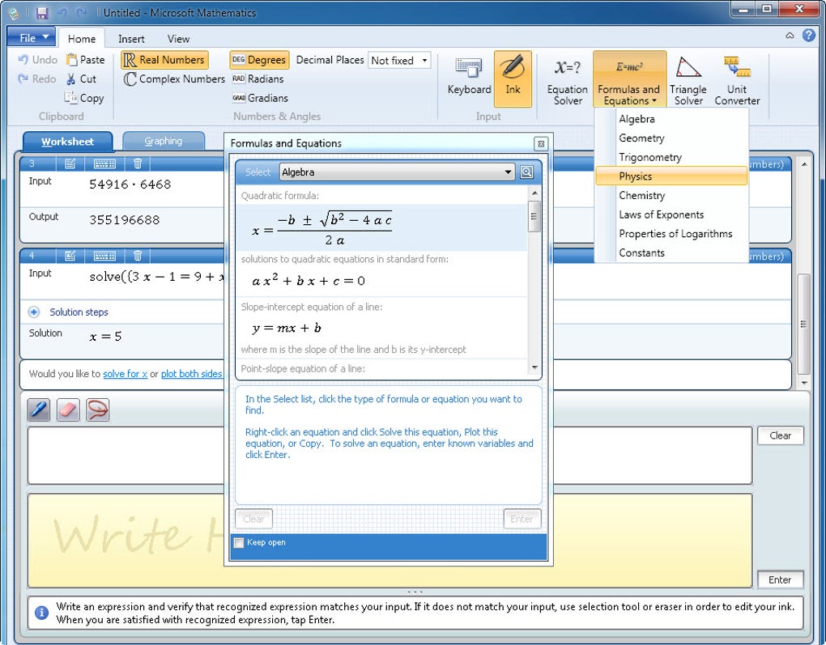Switch input mode to Keyboard
This screenshot has height=645, width=826.
click(469, 78)
